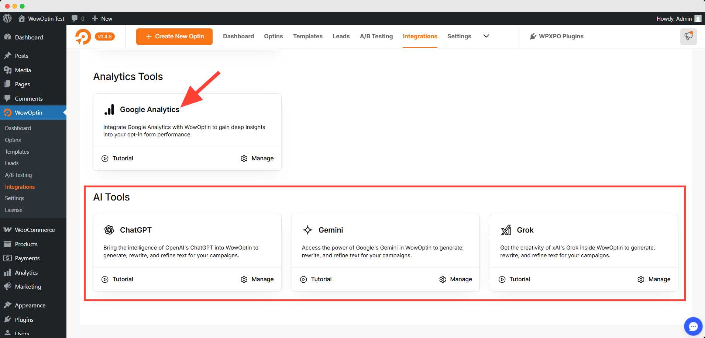This screenshot has height=338, width=705.
Task: Expand the header chevron dropdown
Action: (486, 36)
